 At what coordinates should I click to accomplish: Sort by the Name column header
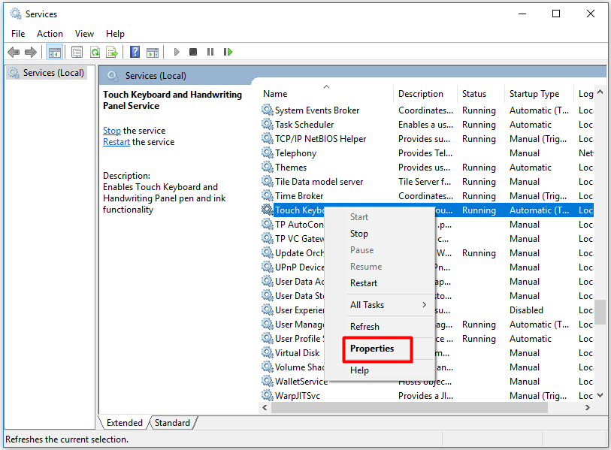pyautogui.click(x=326, y=93)
